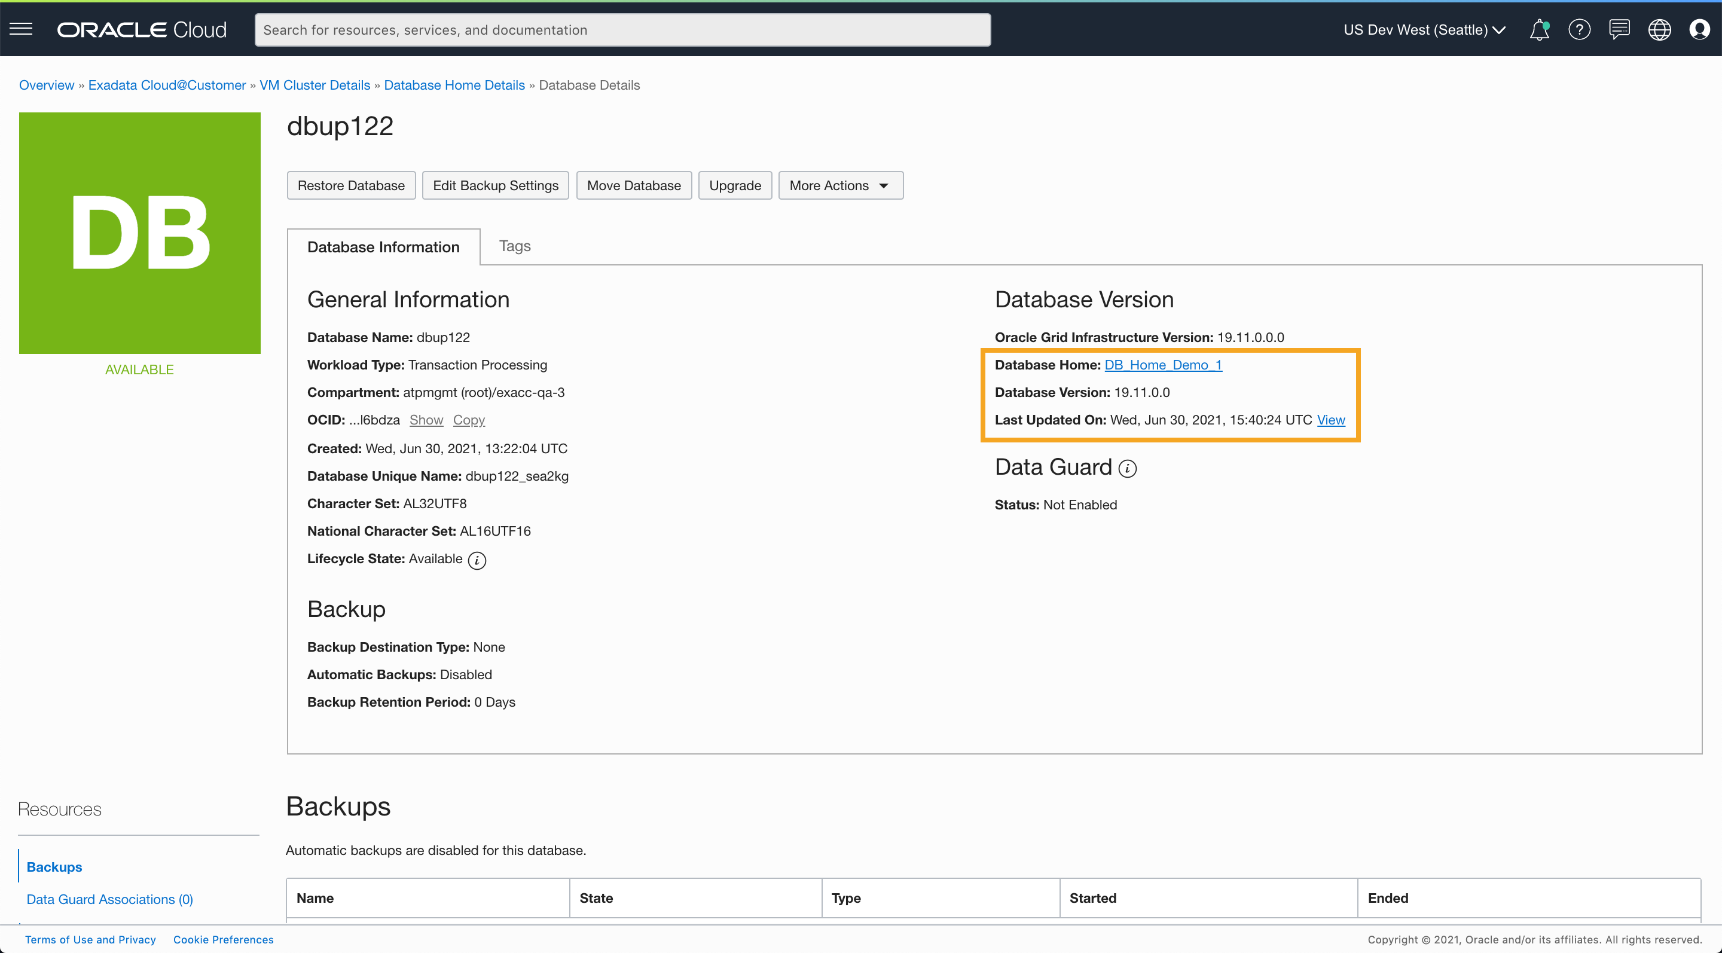Click the notifications bell icon

click(x=1539, y=29)
